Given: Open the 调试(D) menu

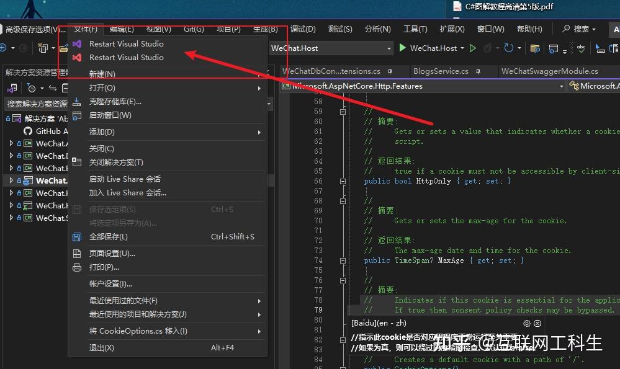Looking at the screenshot, I should click(x=303, y=29).
